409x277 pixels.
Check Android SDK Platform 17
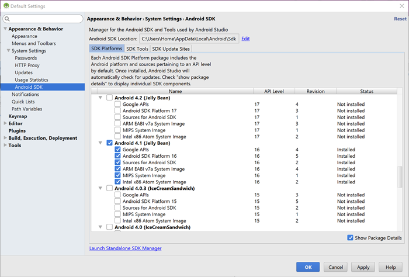pyautogui.click(x=117, y=110)
